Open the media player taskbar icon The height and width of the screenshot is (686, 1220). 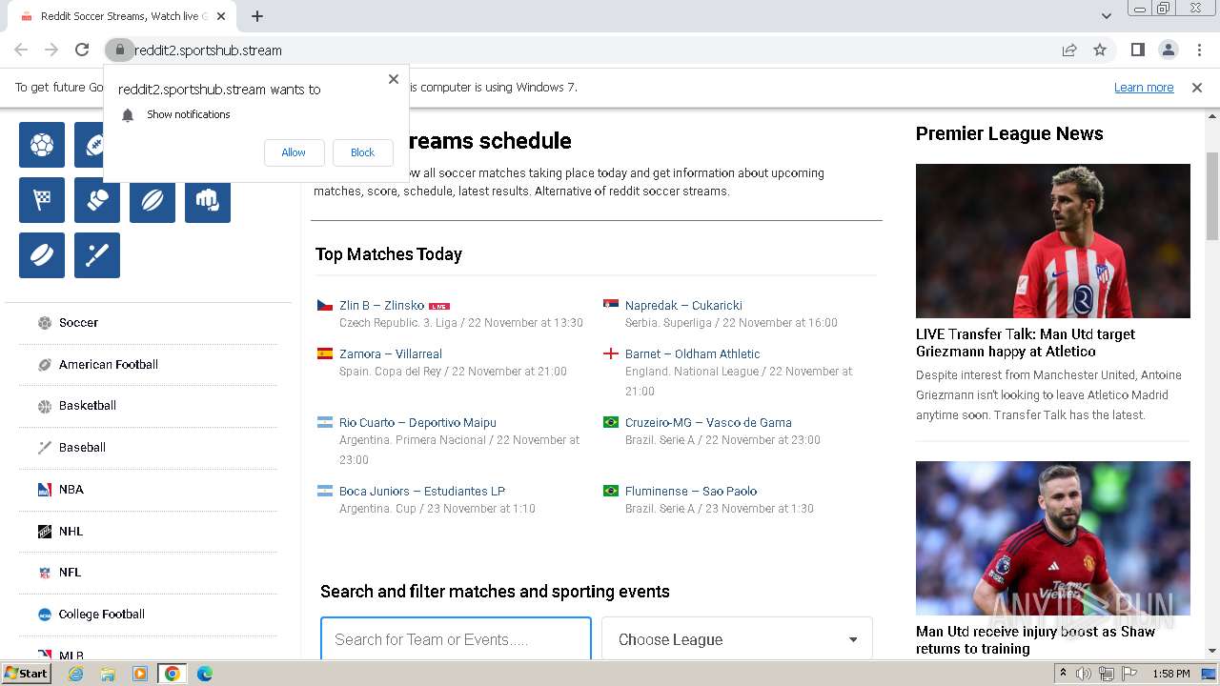[x=140, y=674]
